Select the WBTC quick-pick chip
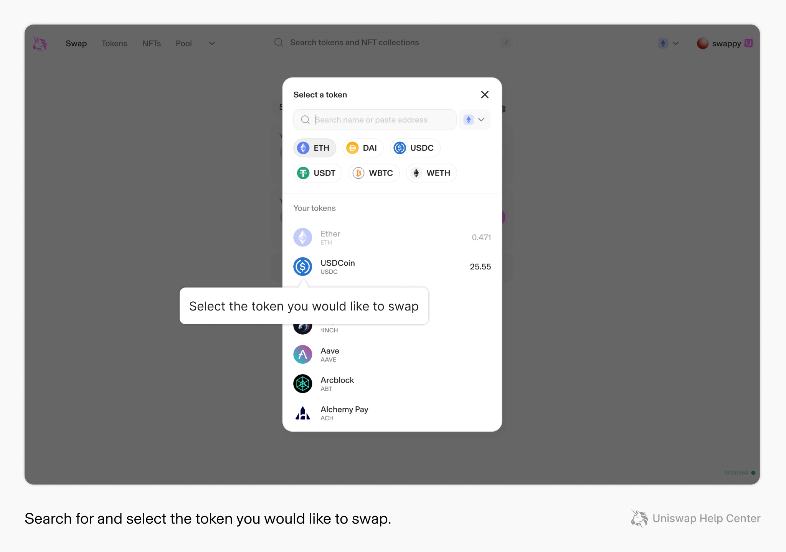The height and width of the screenshot is (552, 786). click(374, 173)
